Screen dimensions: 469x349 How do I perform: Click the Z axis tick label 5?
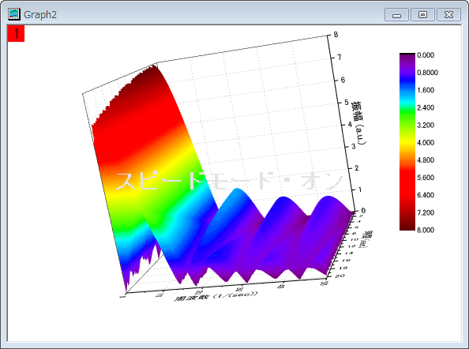tap(347, 103)
